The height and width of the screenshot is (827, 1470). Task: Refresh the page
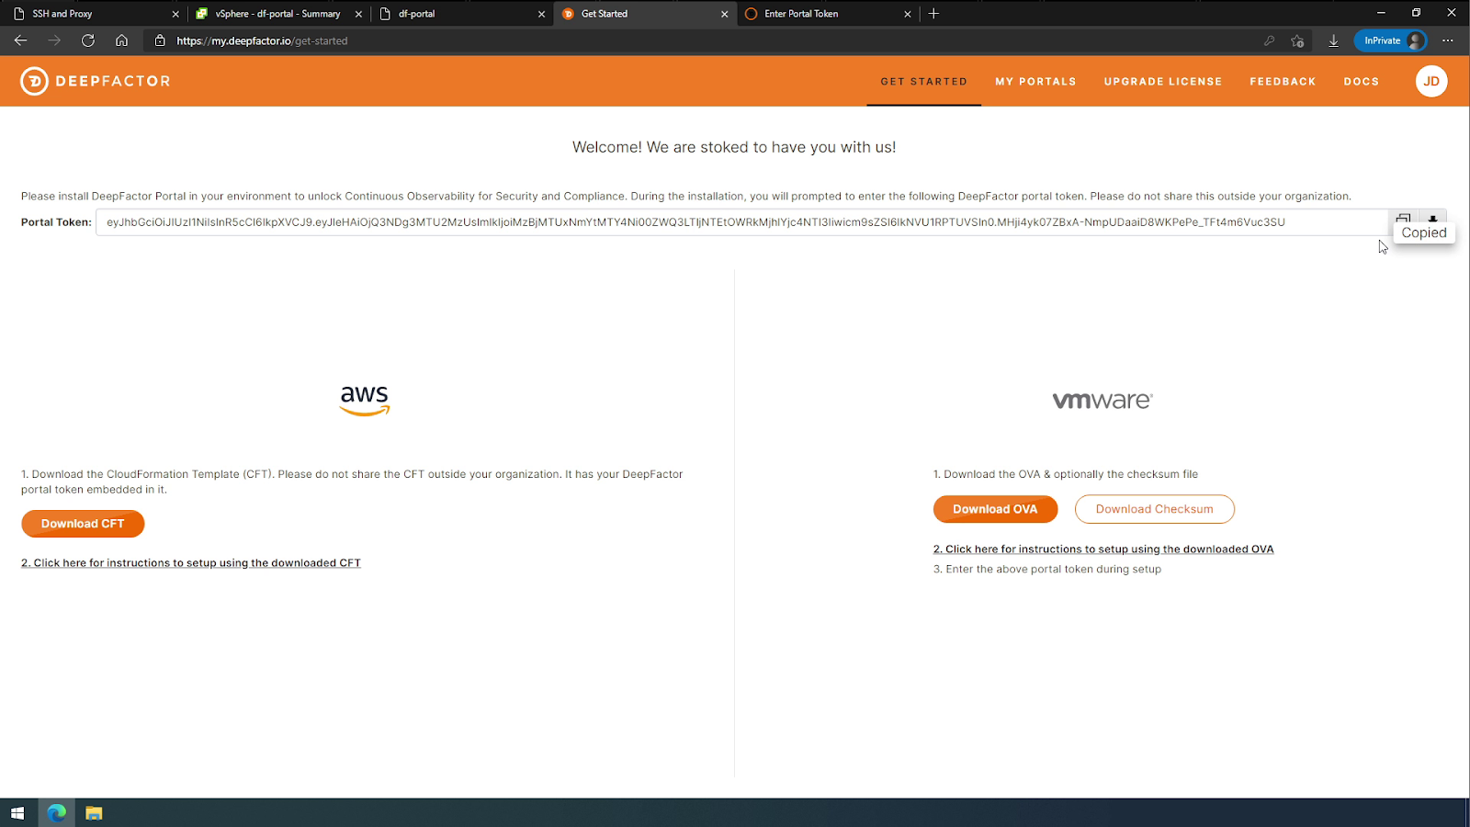[88, 40]
